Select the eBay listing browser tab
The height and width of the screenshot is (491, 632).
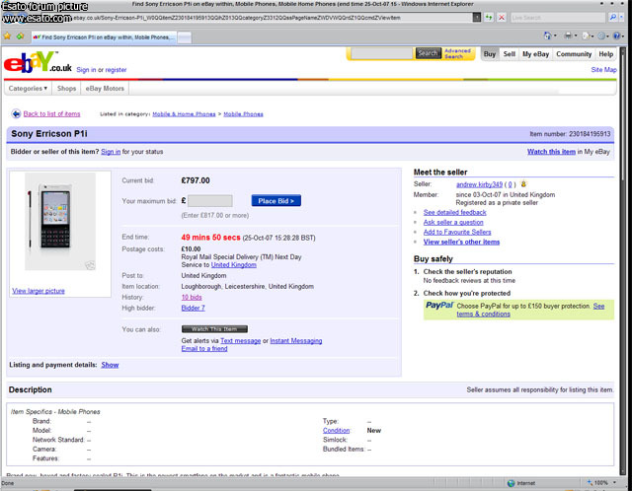(x=104, y=37)
